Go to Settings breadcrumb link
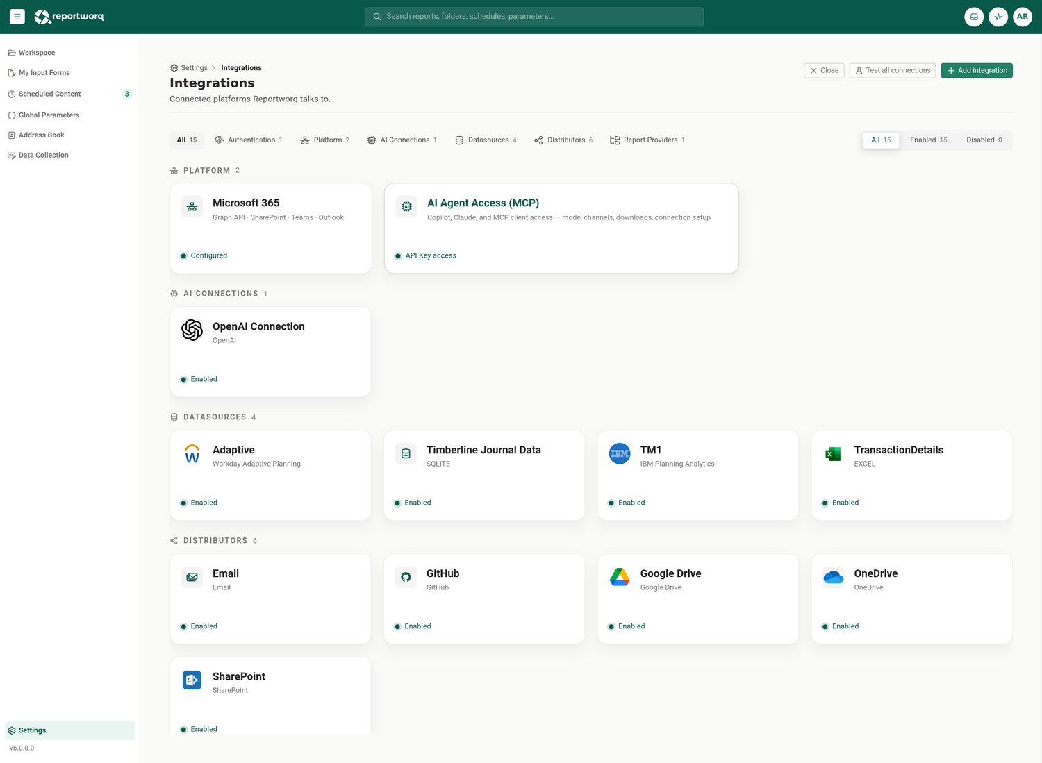 point(194,68)
